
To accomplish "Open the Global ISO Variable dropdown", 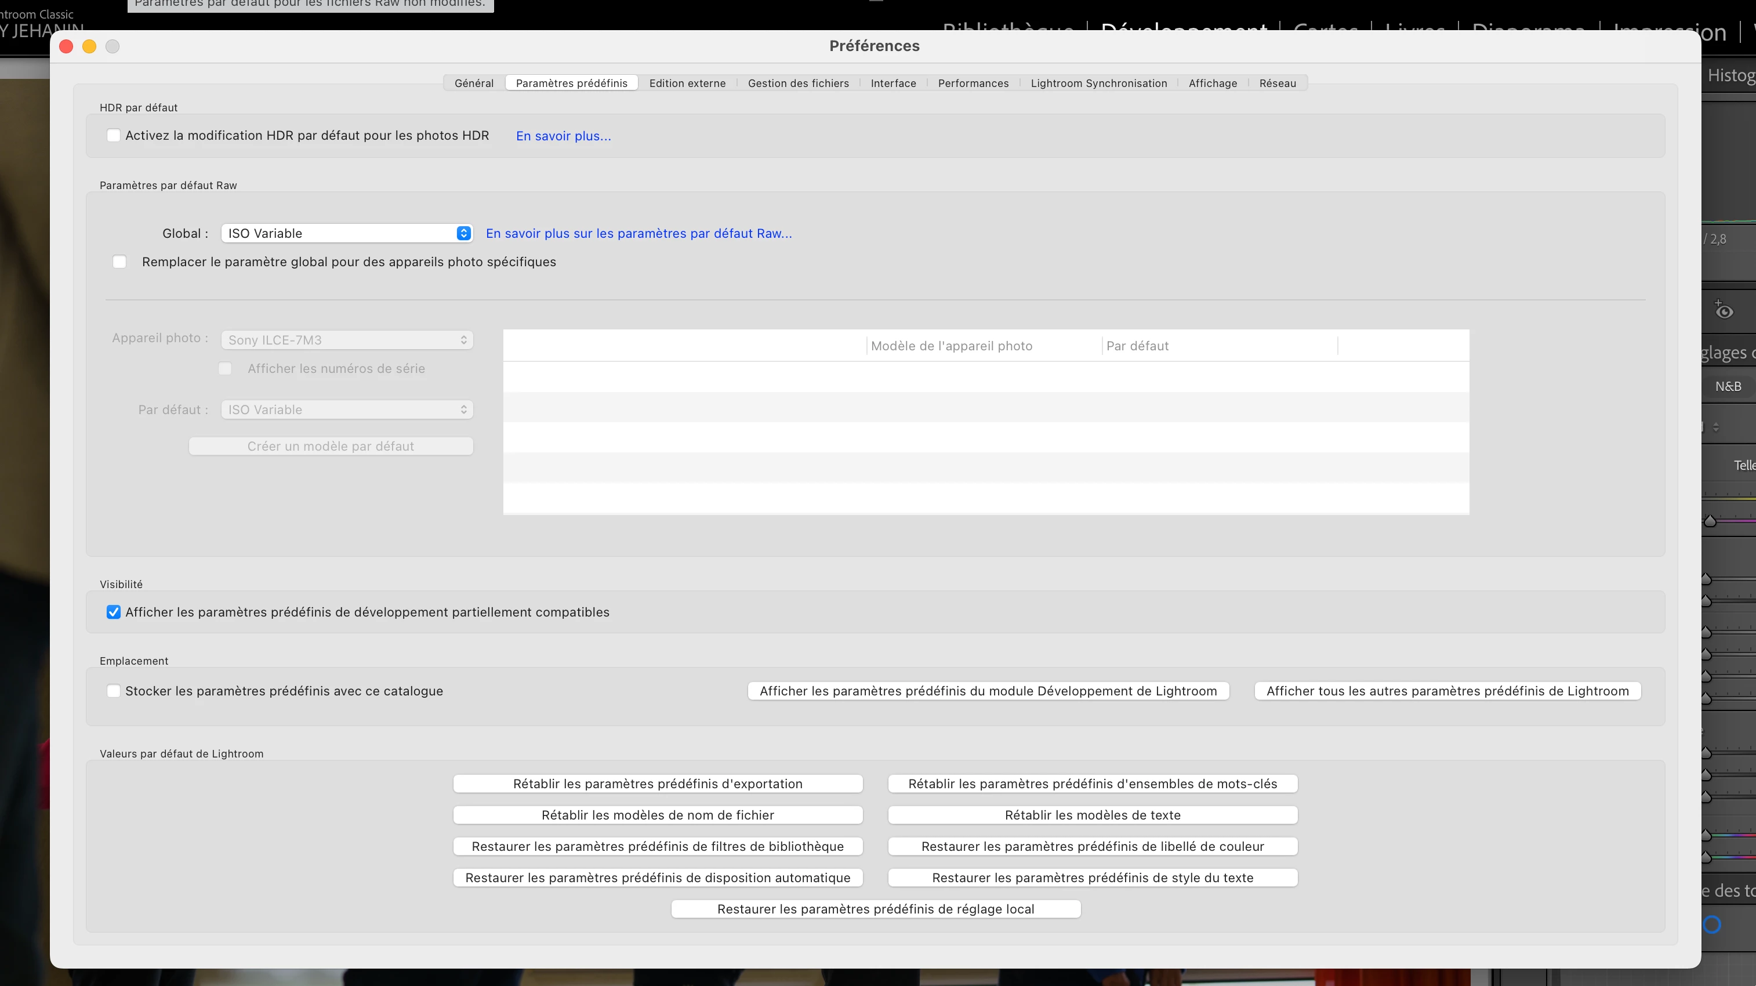I will 346,233.
